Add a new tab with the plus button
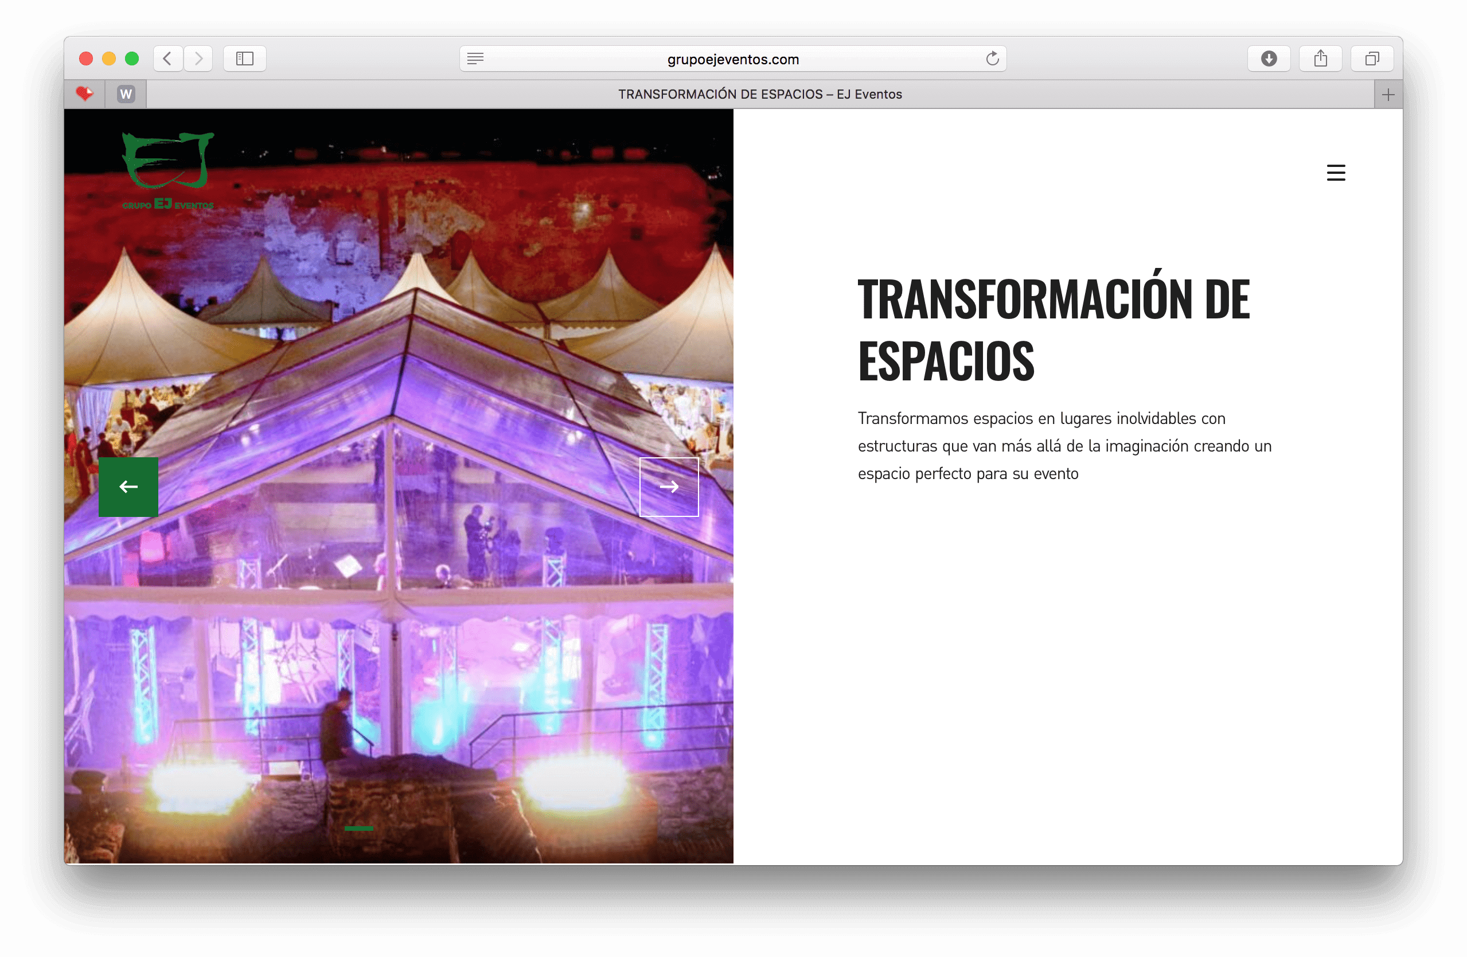This screenshot has height=957, width=1467. [x=1388, y=94]
